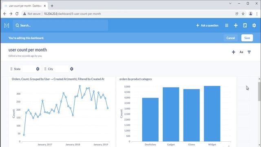
Task: Close the user count per month tab
Action: tap(45, 6)
